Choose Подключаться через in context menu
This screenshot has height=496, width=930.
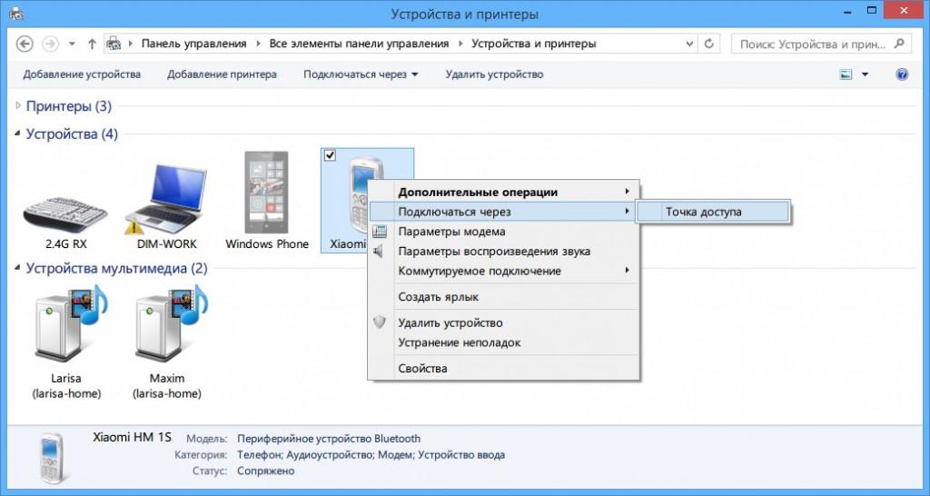click(503, 212)
